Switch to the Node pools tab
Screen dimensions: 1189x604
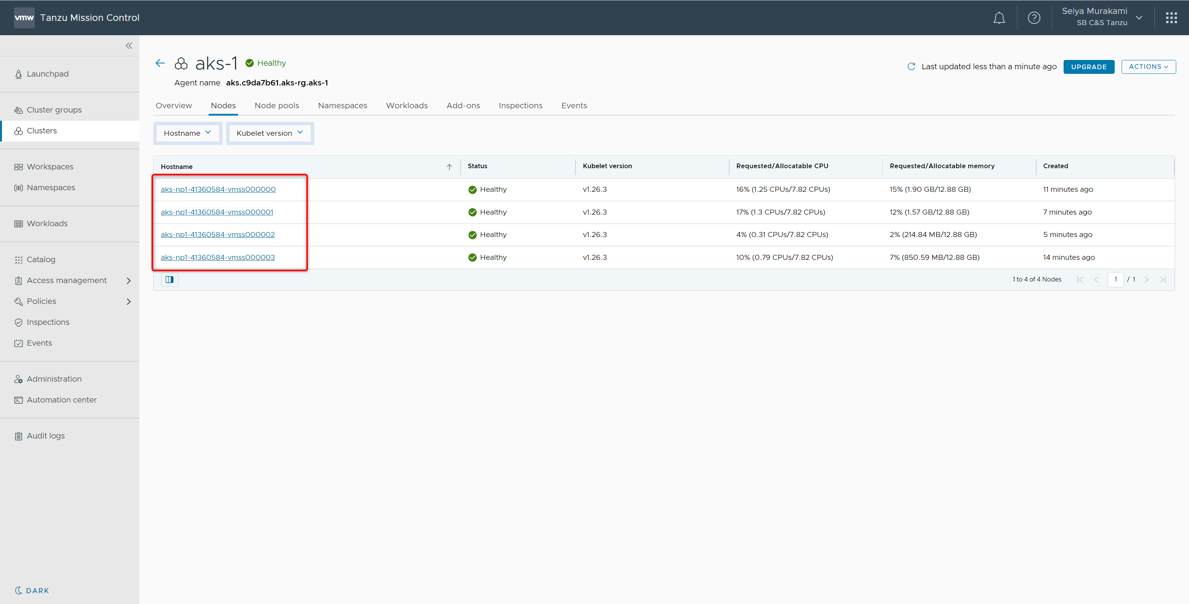click(276, 106)
